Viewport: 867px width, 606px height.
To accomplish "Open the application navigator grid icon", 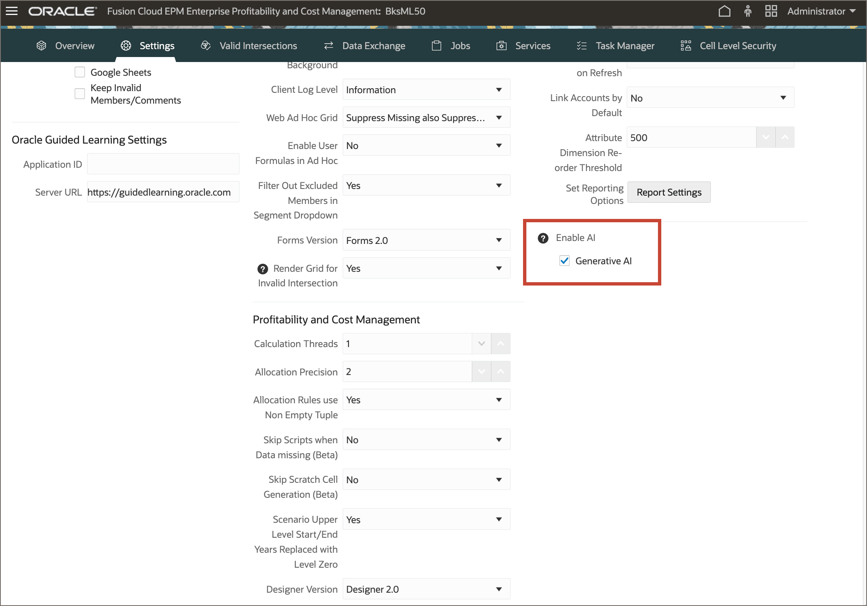I will 771,11.
